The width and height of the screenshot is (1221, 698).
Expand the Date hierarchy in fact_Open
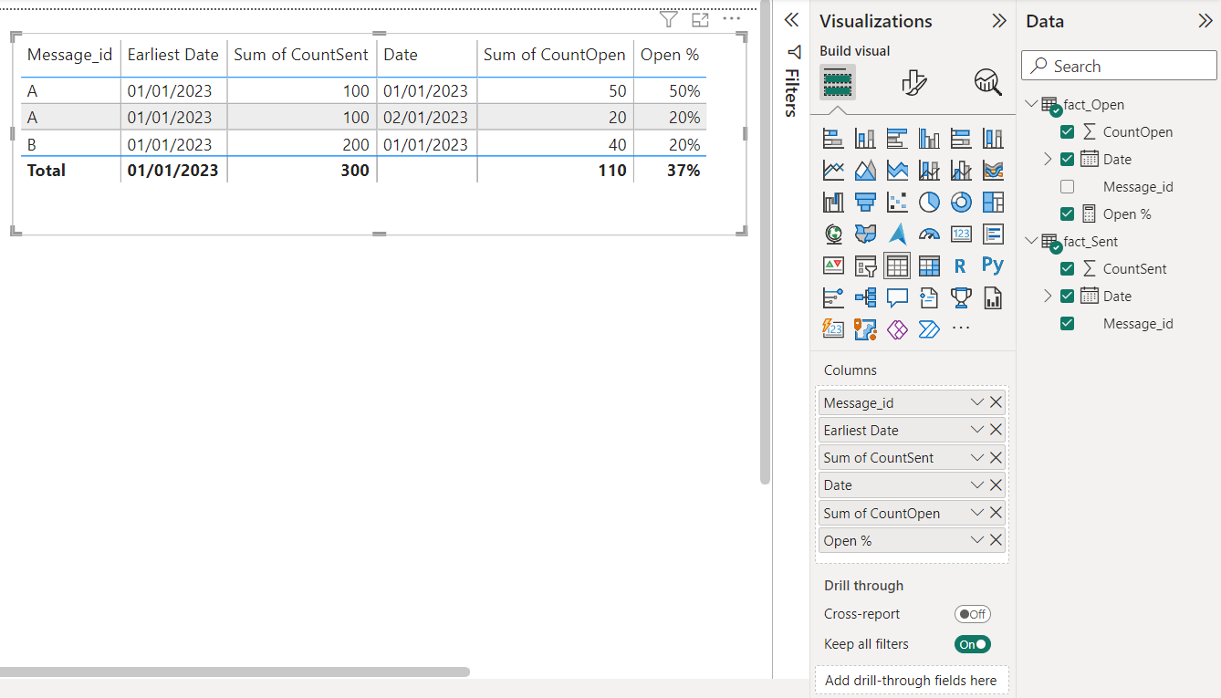(1048, 159)
